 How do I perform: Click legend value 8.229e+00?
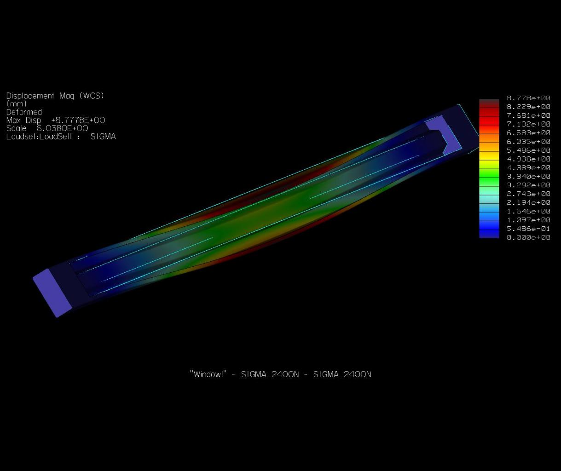(528, 107)
